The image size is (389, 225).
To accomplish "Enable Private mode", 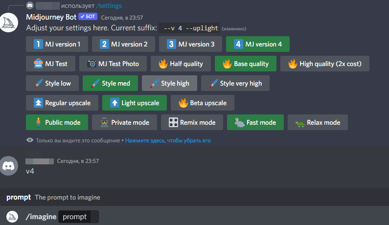I will (x=124, y=122).
